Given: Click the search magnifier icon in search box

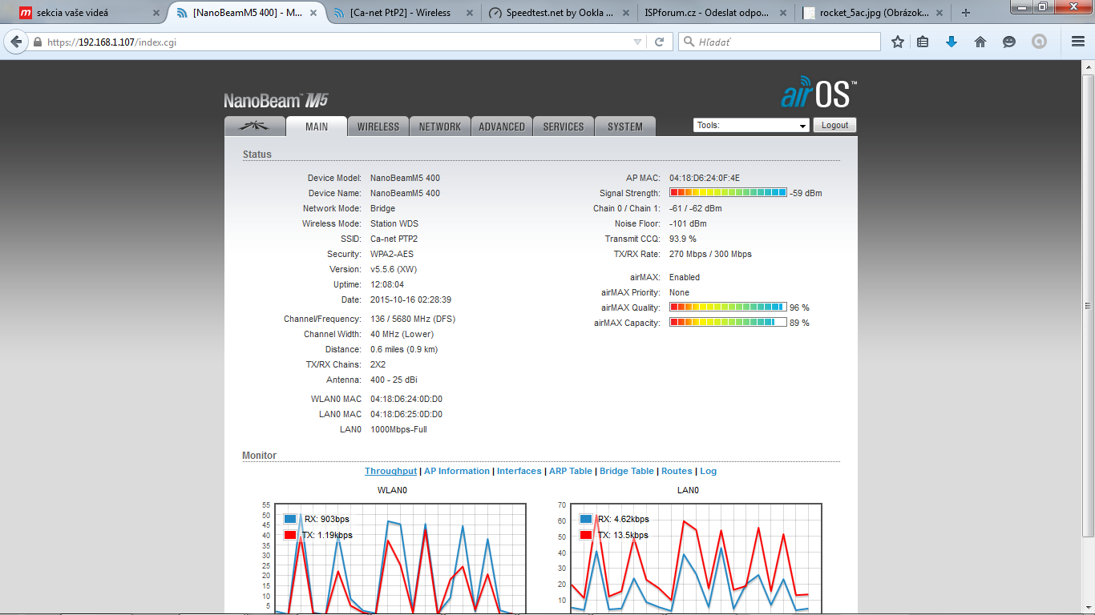Looking at the screenshot, I should point(689,42).
